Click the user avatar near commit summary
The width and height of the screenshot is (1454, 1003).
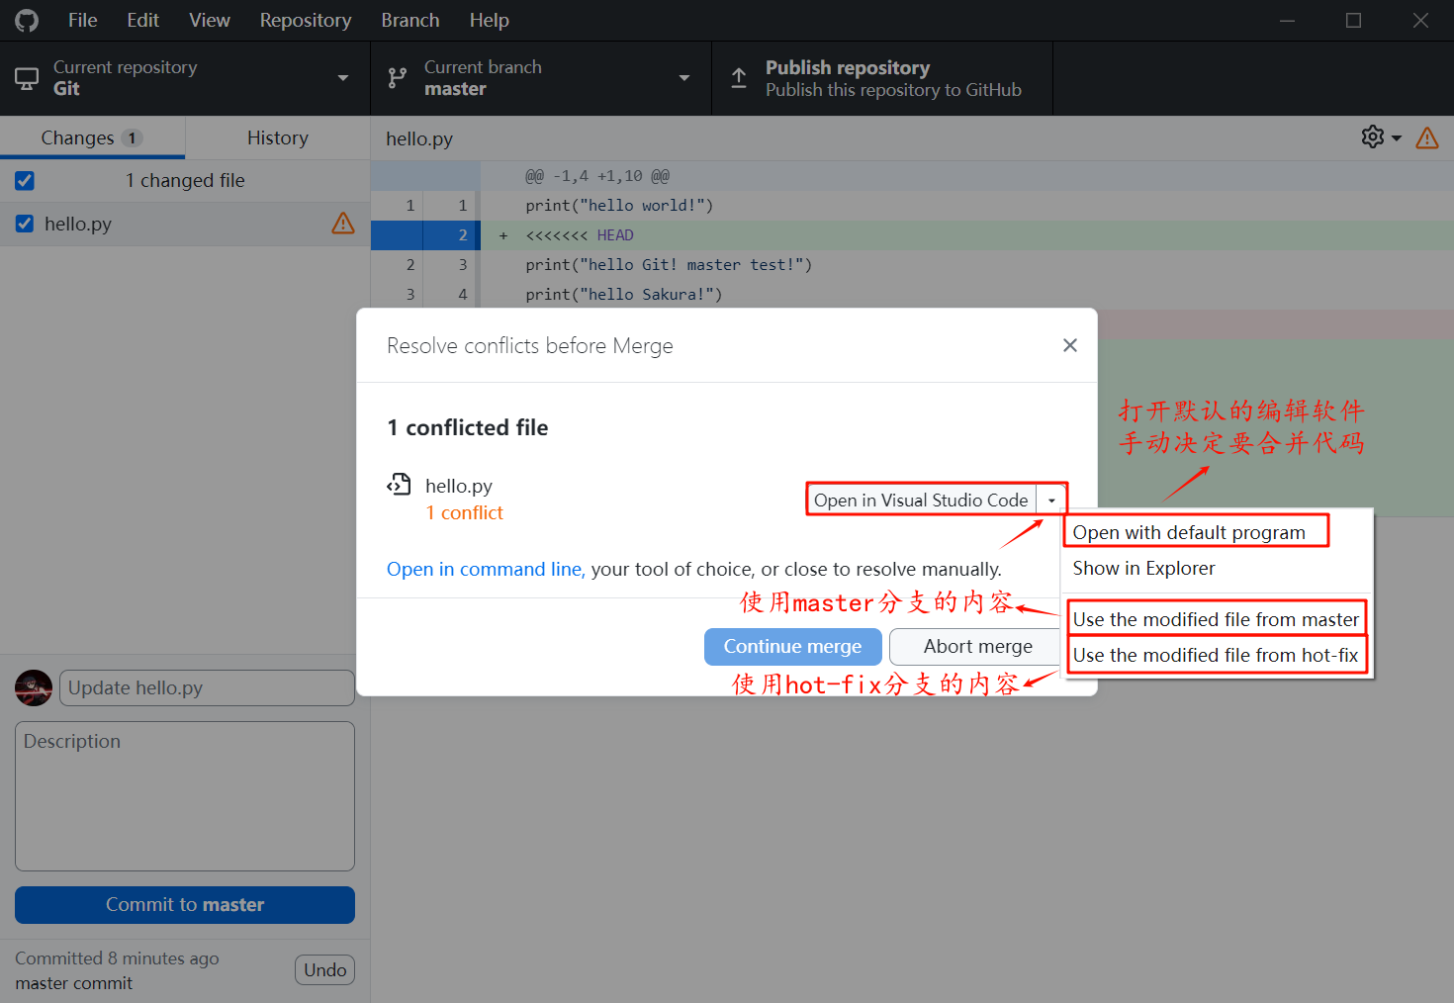coord(34,687)
